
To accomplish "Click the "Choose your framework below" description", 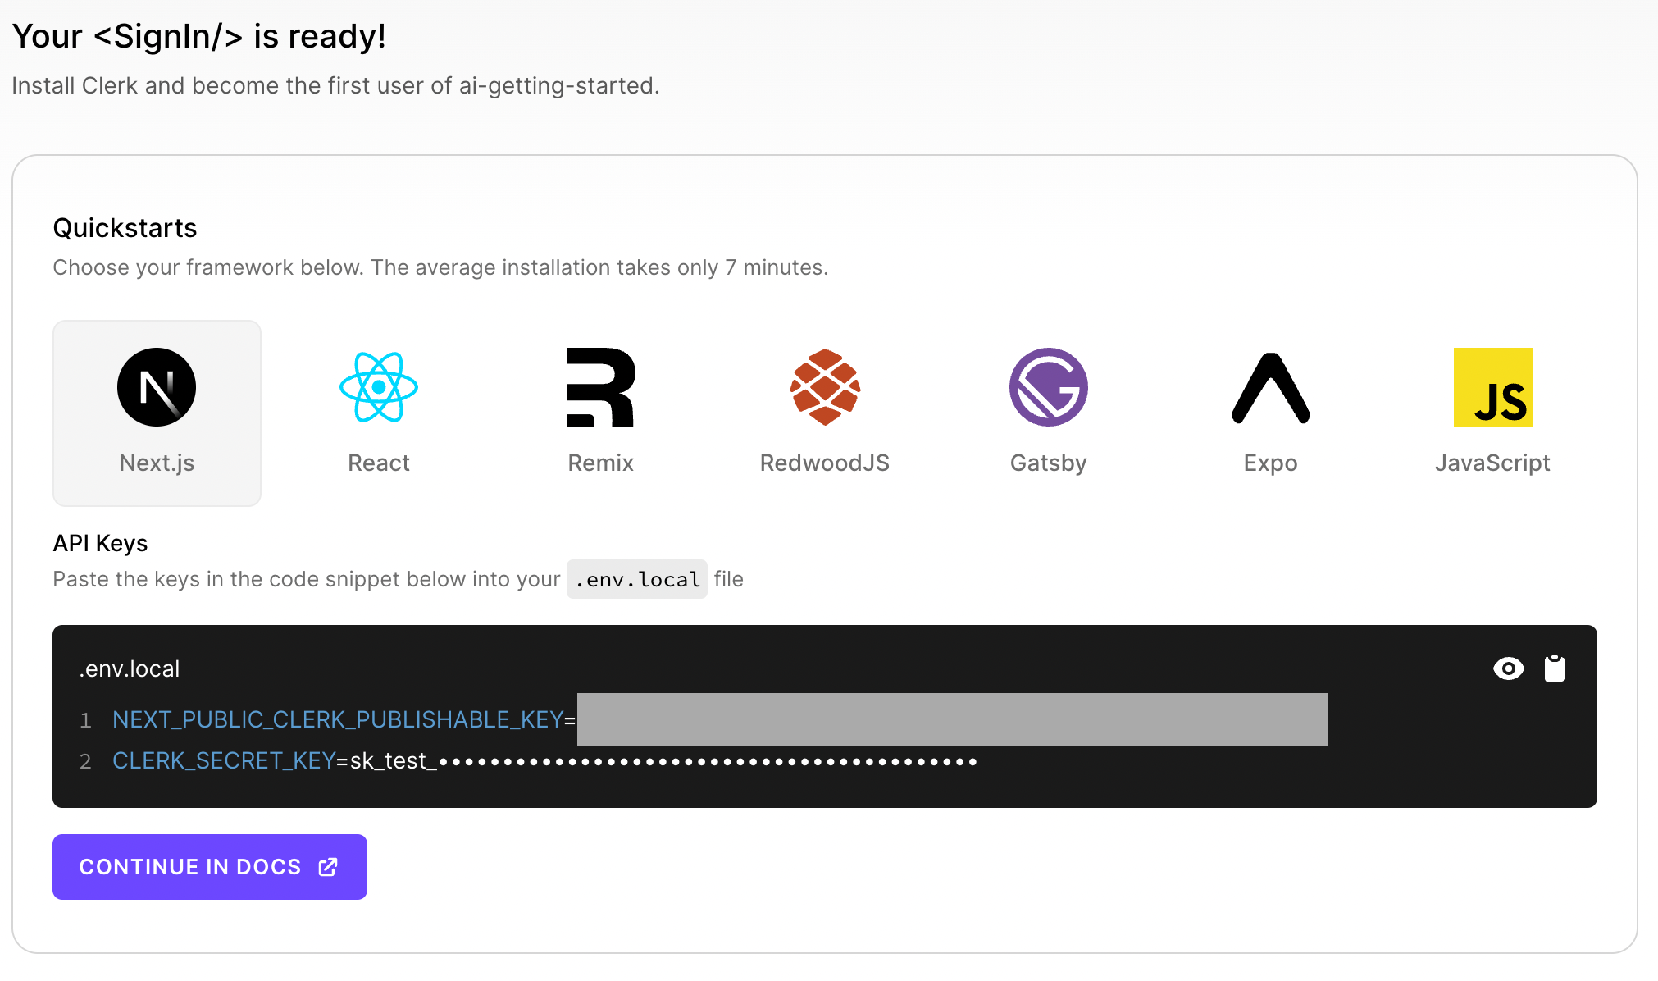I will coord(440,267).
